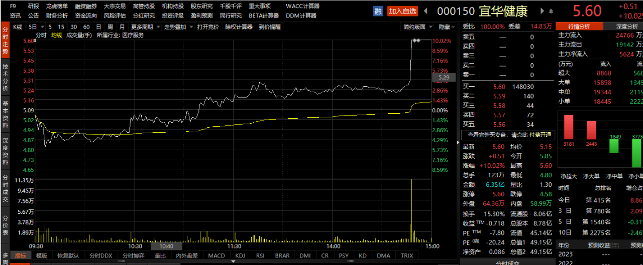The height and width of the screenshot is (265, 643).
Task: Click the 10:40 time marker on axis
Action: [166, 246]
